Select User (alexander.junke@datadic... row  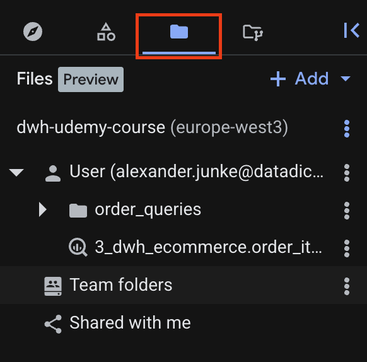click(x=183, y=173)
